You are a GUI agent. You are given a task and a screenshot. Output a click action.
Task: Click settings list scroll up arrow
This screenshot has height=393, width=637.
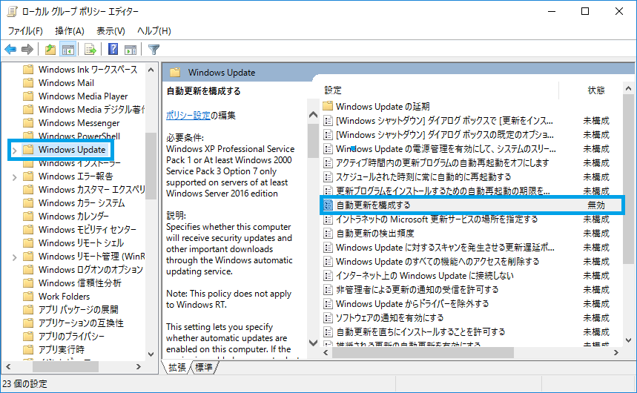[x=628, y=88]
